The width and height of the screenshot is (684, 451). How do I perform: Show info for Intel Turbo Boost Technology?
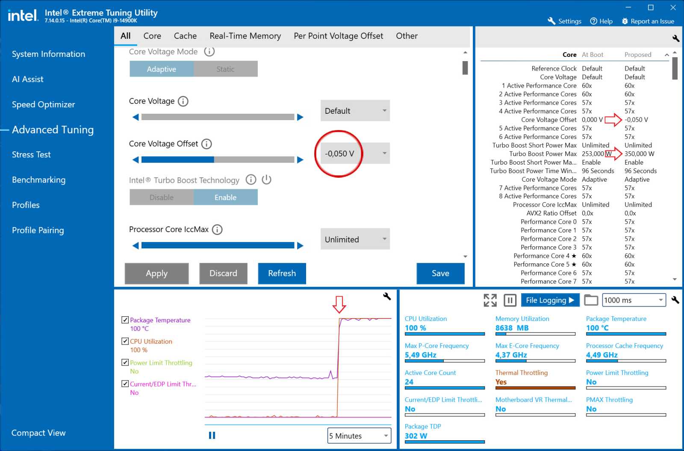click(x=251, y=180)
